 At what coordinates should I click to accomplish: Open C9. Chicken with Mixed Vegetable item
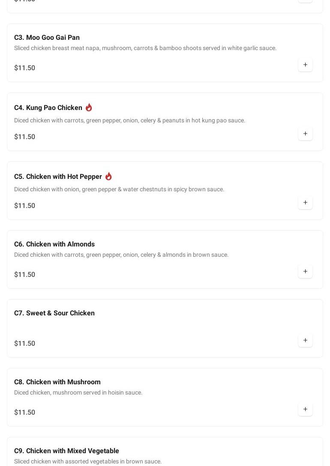tap(66, 451)
